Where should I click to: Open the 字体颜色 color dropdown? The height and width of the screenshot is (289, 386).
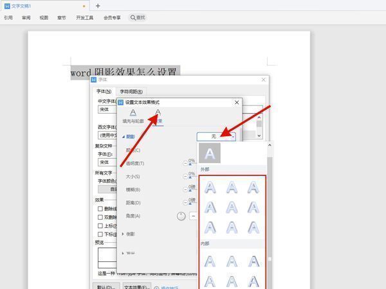(x=107, y=189)
